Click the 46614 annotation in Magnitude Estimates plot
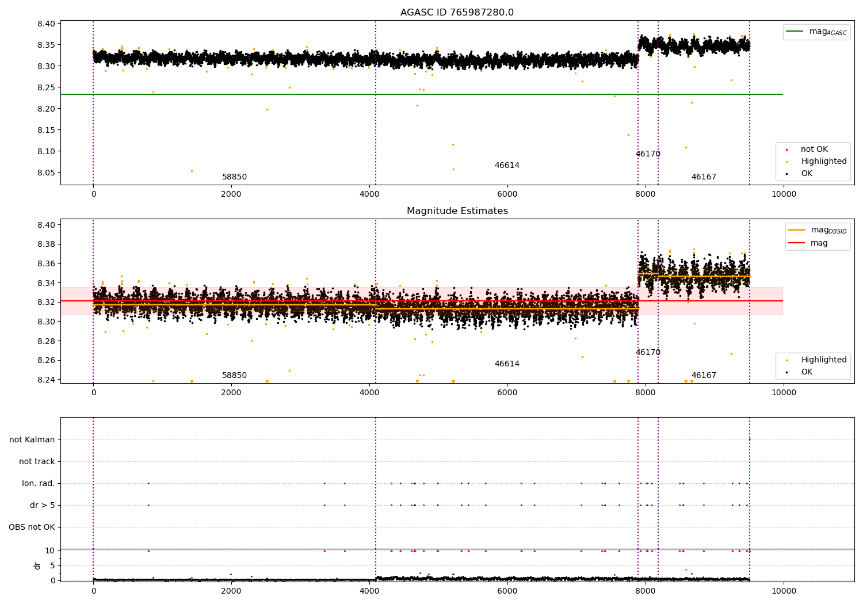 (x=507, y=364)
